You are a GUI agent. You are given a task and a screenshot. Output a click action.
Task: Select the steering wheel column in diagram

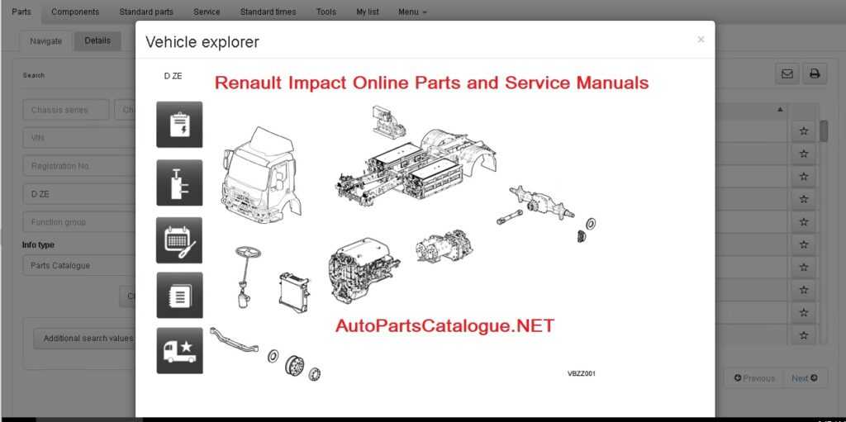pyautogui.click(x=246, y=277)
